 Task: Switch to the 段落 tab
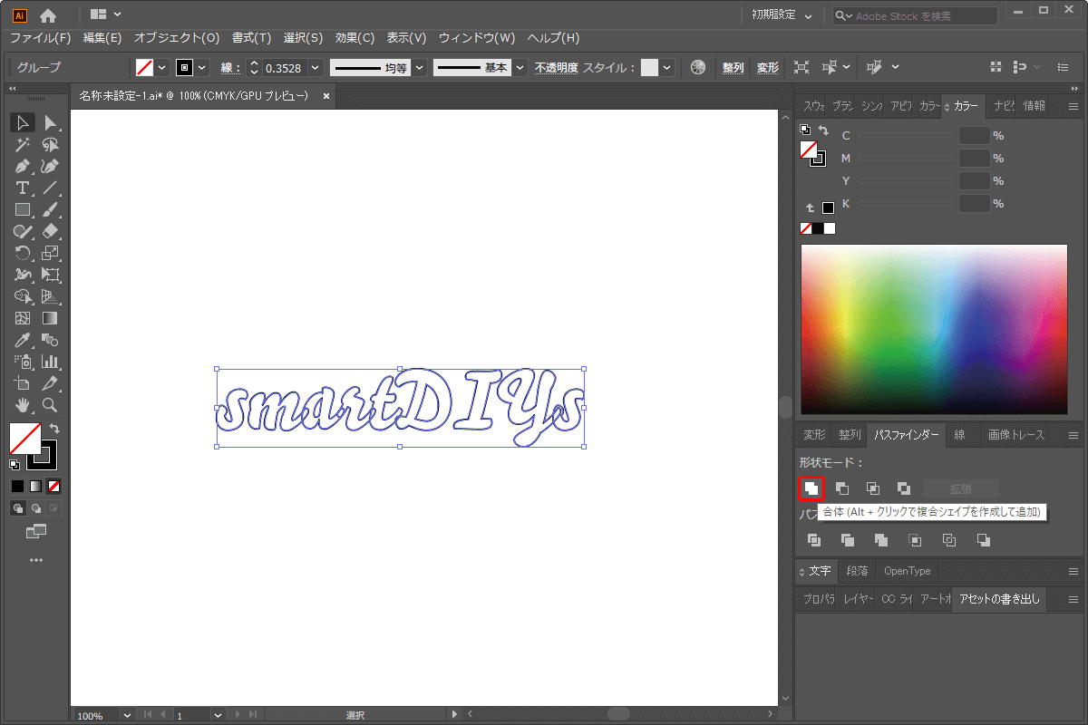(857, 571)
